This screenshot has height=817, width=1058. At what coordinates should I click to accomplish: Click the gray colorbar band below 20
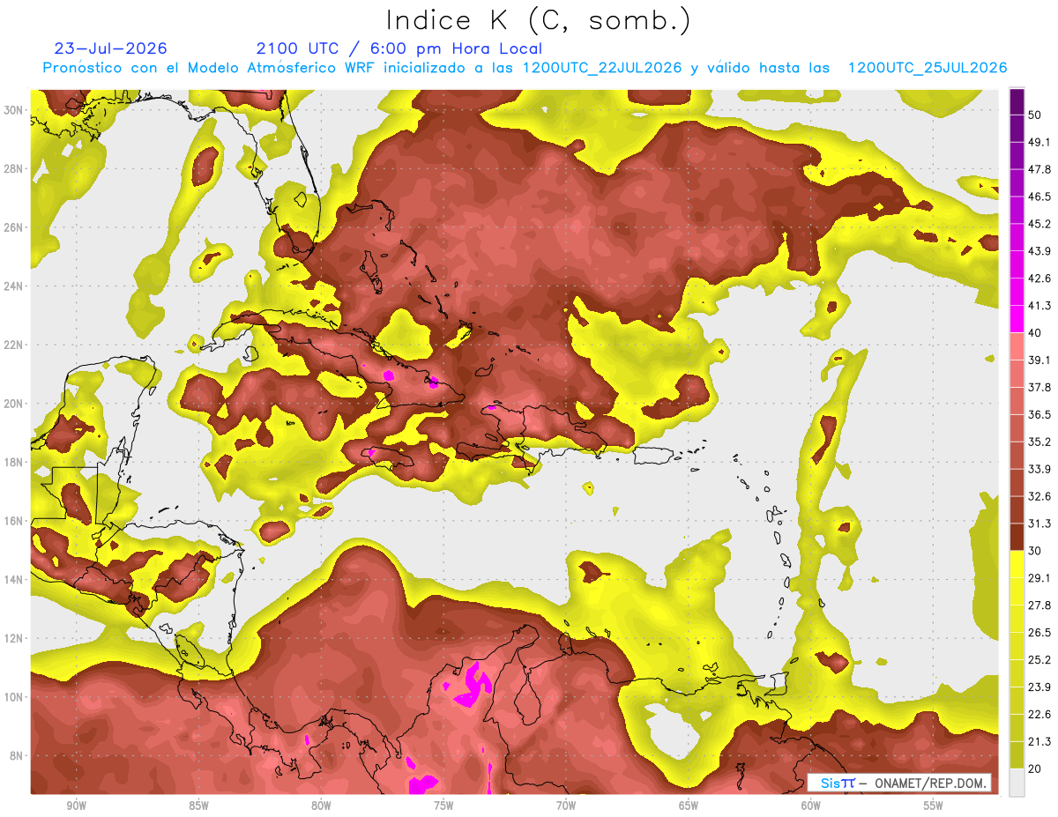tap(1017, 783)
